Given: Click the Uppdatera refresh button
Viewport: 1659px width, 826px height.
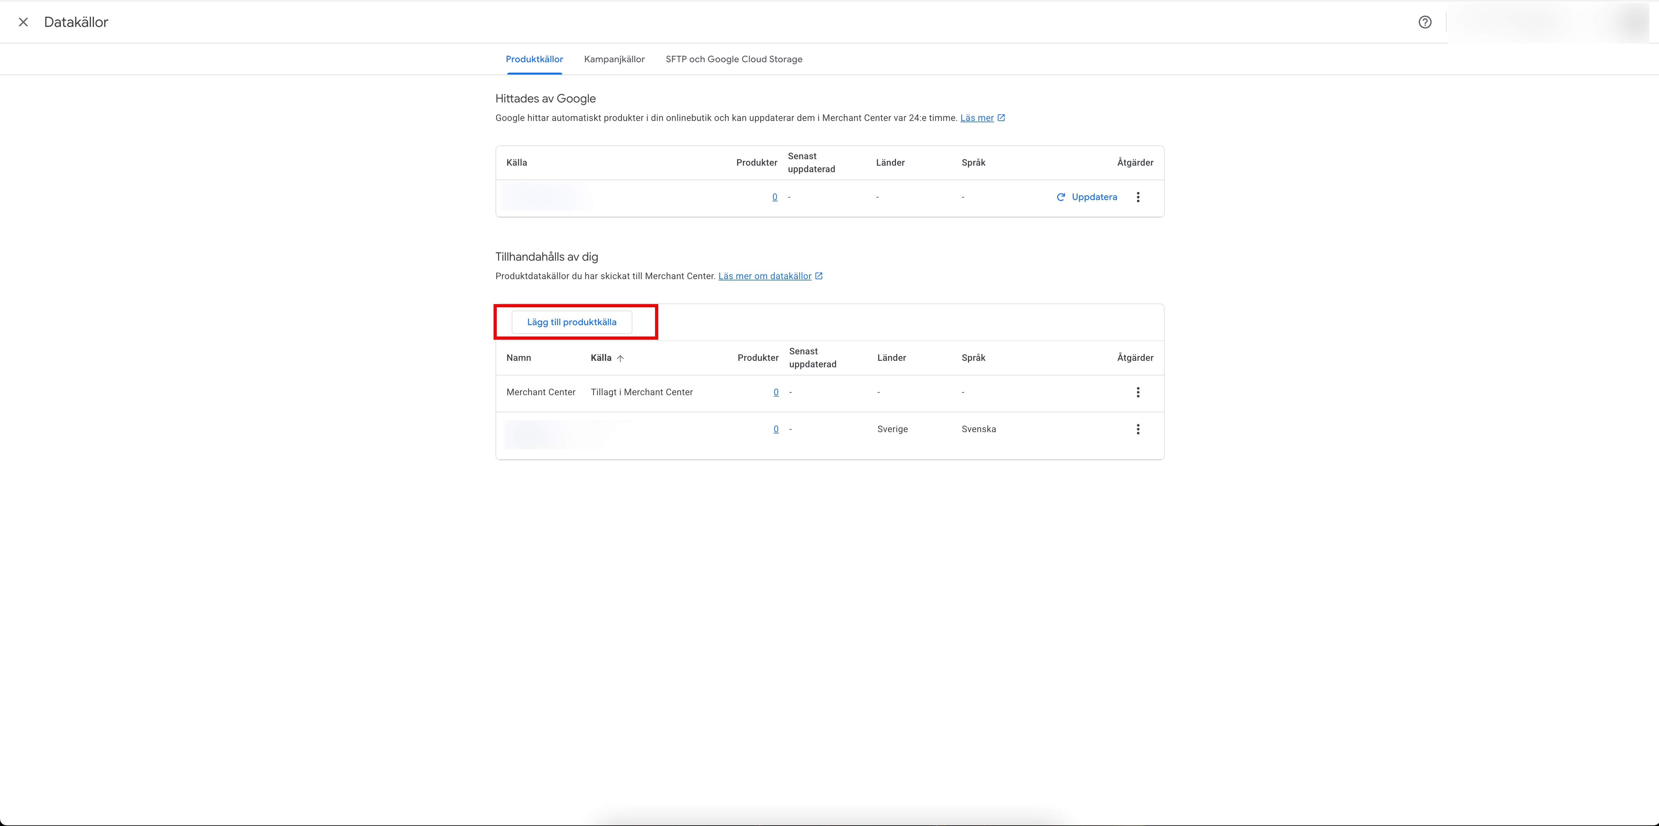Looking at the screenshot, I should (1086, 197).
